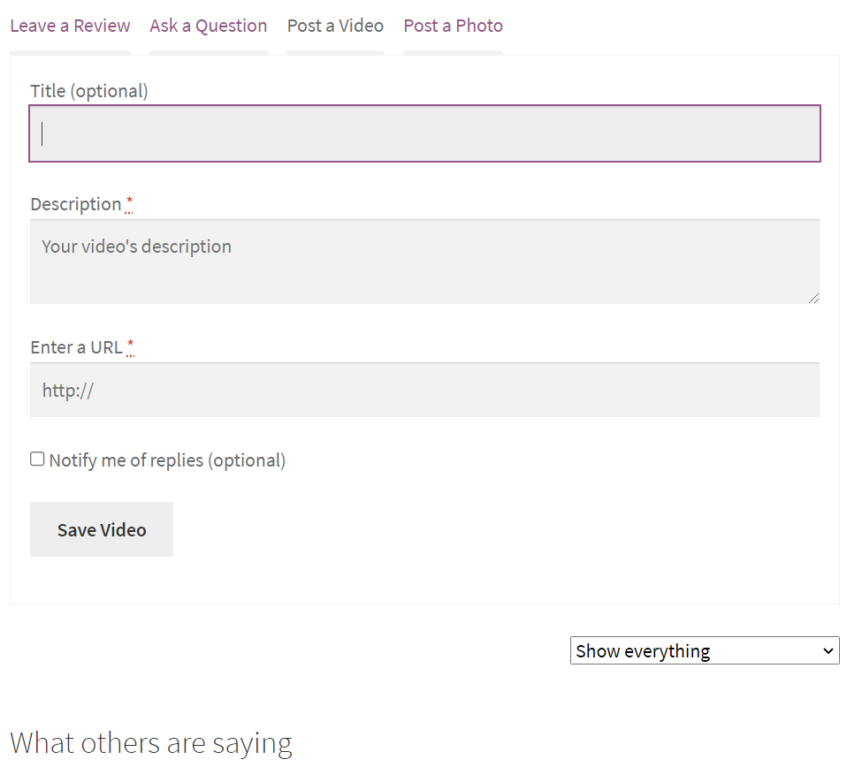The image size is (847, 767).
Task: Go to the Post a Photo tab
Action: [x=454, y=26]
